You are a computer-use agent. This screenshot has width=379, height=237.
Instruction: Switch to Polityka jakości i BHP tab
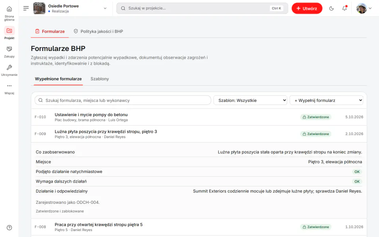(98, 32)
